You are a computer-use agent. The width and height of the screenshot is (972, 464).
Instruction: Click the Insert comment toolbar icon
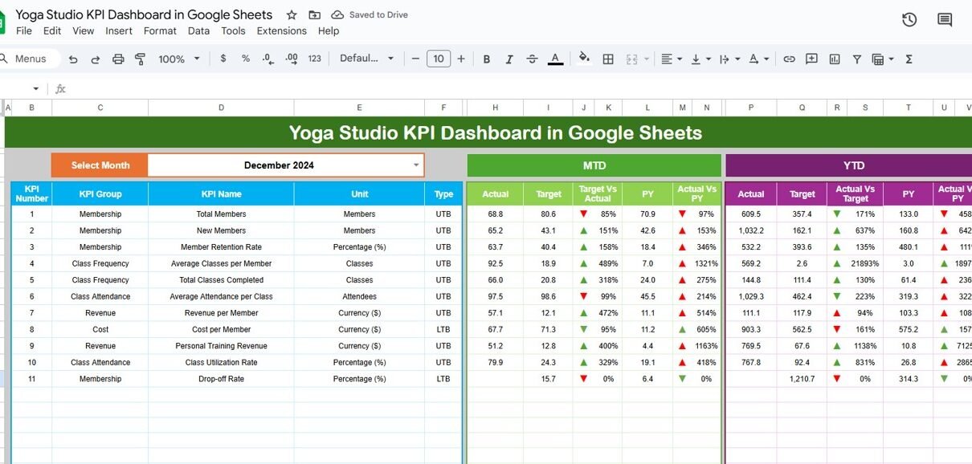tap(811, 59)
